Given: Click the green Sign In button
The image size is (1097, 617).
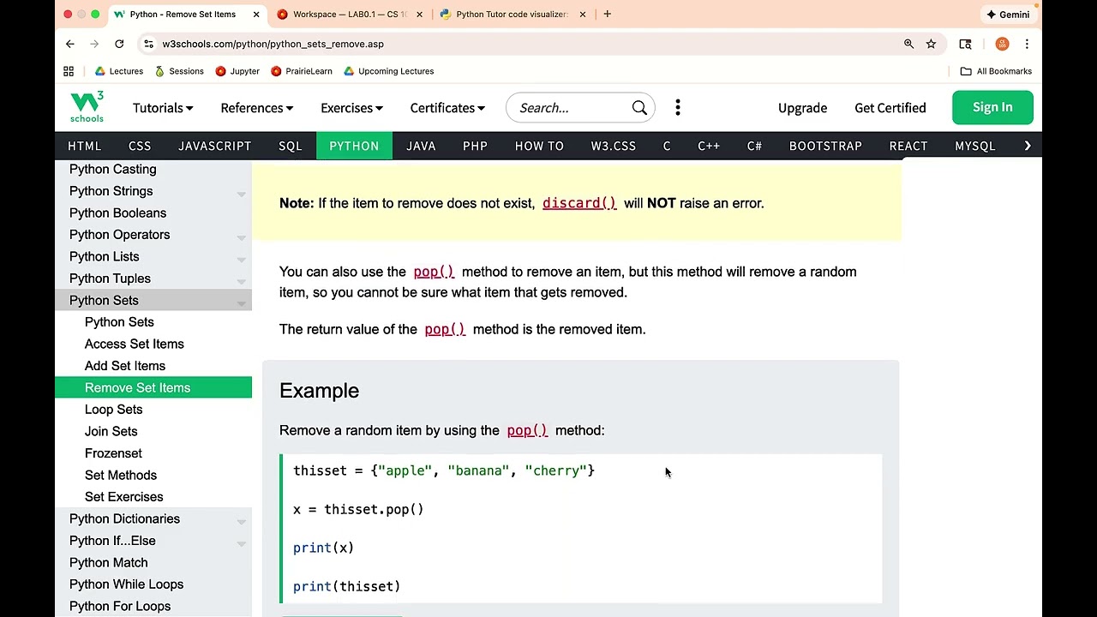Looking at the screenshot, I should click(992, 107).
